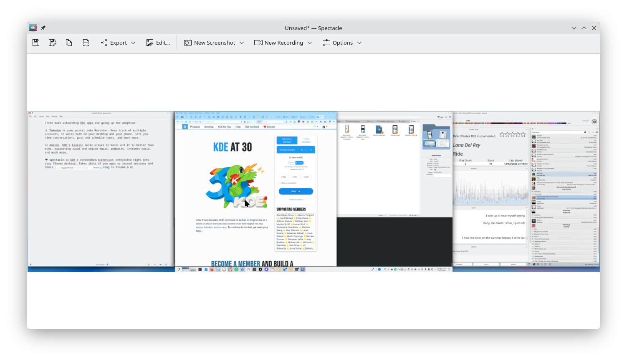Copy the screenshot to the clipboard
Image resolution: width=627 pixels, height=361 pixels.
point(69,43)
